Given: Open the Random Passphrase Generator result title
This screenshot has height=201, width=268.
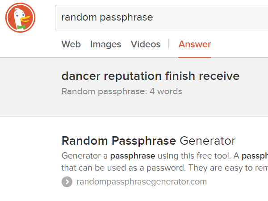Looking at the screenshot, I should pyautogui.click(x=148, y=141).
